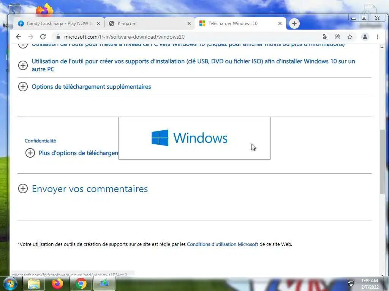Expand Options de téléchargement supplémentaires

91,87
